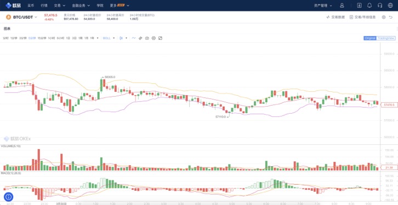
Task: Click the 24h high value 58,400.0
Action: coord(112,19)
